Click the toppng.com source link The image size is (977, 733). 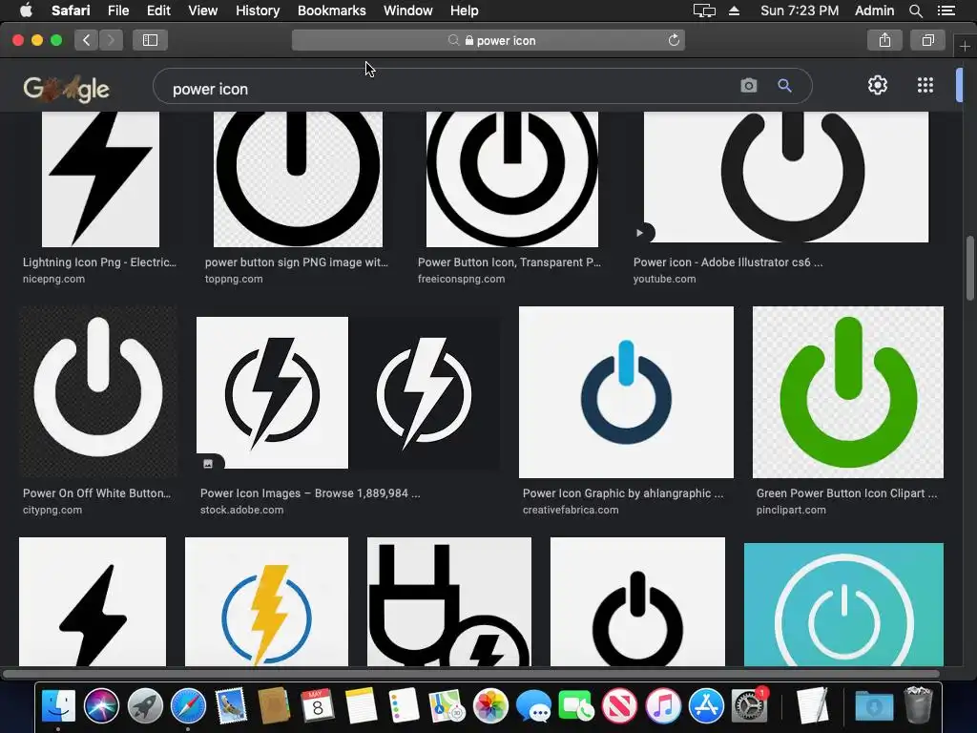(x=234, y=279)
